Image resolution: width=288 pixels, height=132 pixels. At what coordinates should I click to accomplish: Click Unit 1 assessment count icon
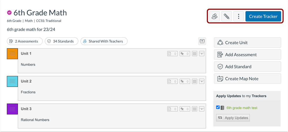point(172,54)
